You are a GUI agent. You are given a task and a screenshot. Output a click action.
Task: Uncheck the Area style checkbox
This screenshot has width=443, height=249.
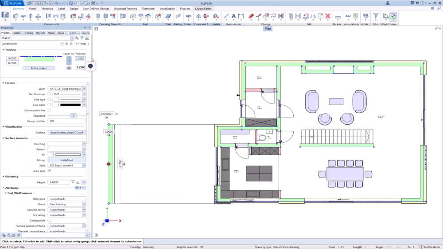tap(49, 171)
